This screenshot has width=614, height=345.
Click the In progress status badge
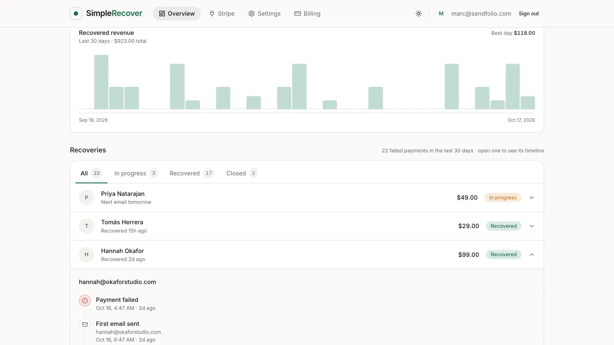503,197
